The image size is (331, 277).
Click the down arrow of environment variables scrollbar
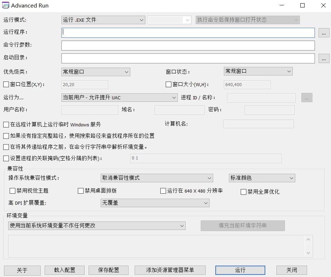coord(309,252)
